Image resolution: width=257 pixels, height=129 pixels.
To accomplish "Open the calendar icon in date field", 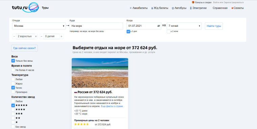I will [x=159, y=26].
